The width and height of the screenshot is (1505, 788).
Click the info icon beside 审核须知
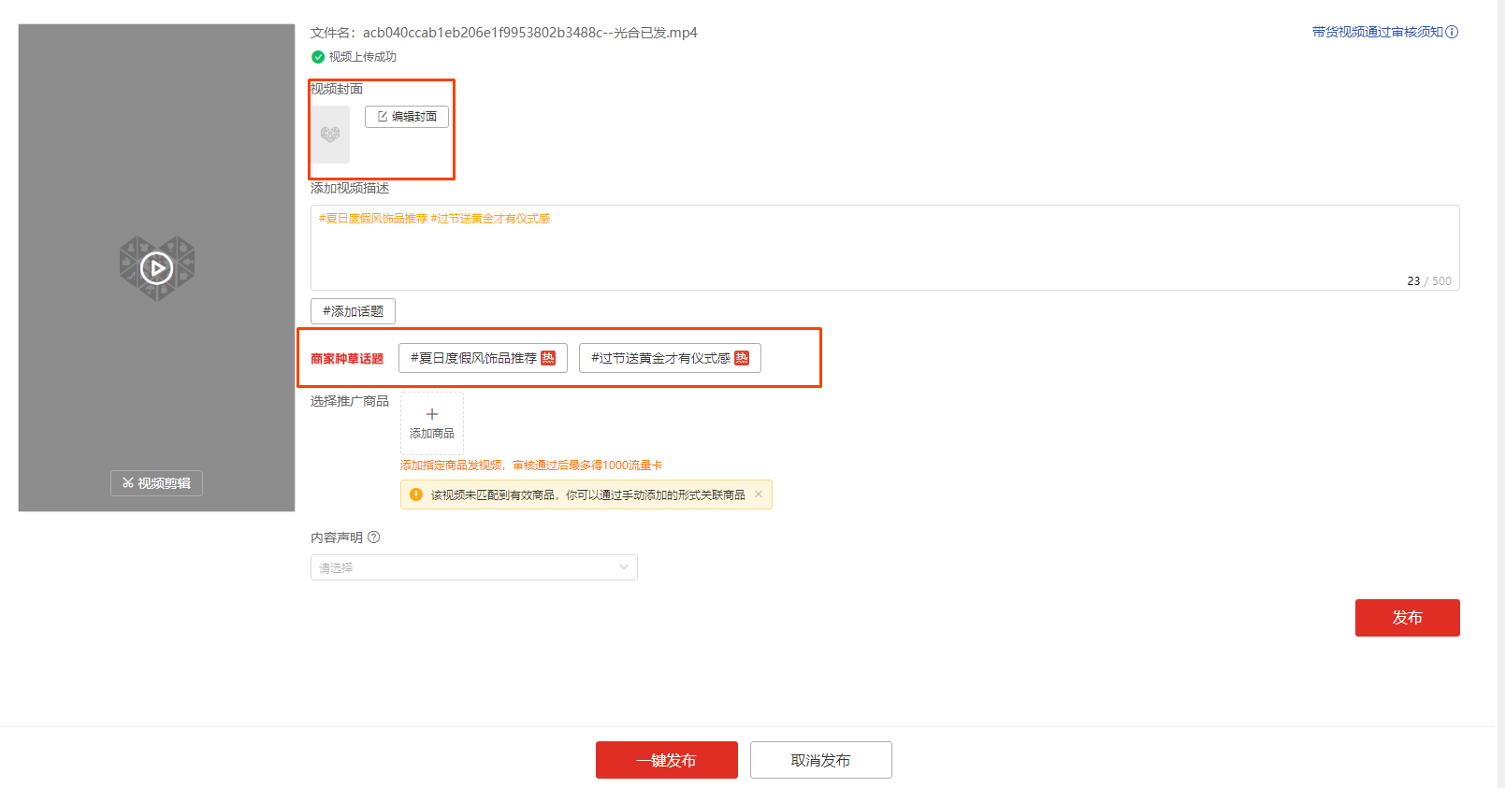coord(1452,32)
